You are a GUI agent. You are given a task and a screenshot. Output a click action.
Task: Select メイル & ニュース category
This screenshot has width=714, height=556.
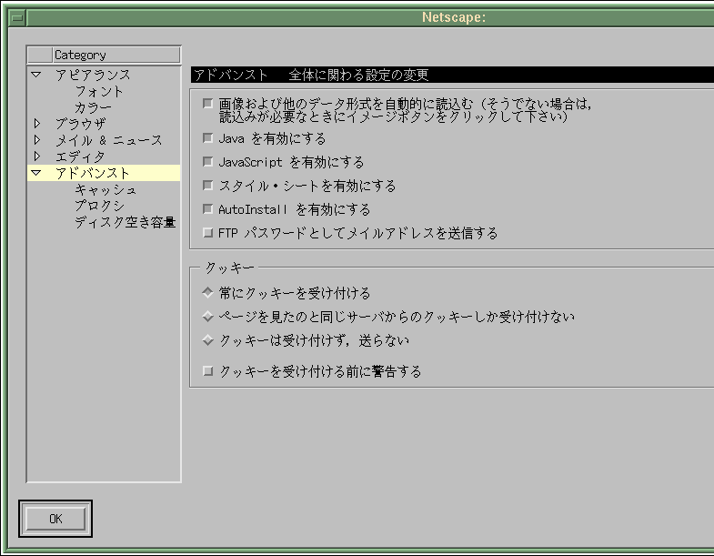click(108, 140)
